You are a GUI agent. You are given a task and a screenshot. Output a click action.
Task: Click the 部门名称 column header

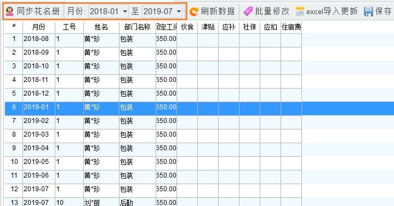click(138, 27)
